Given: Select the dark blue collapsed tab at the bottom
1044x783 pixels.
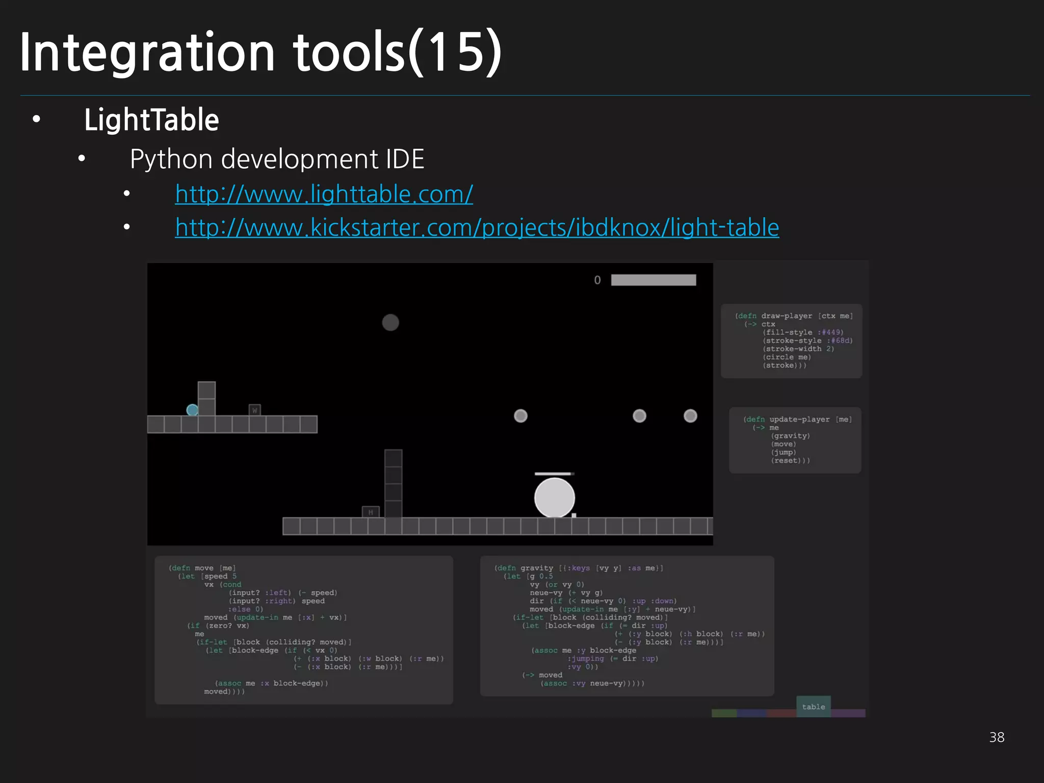Looking at the screenshot, I should (x=751, y=713).
